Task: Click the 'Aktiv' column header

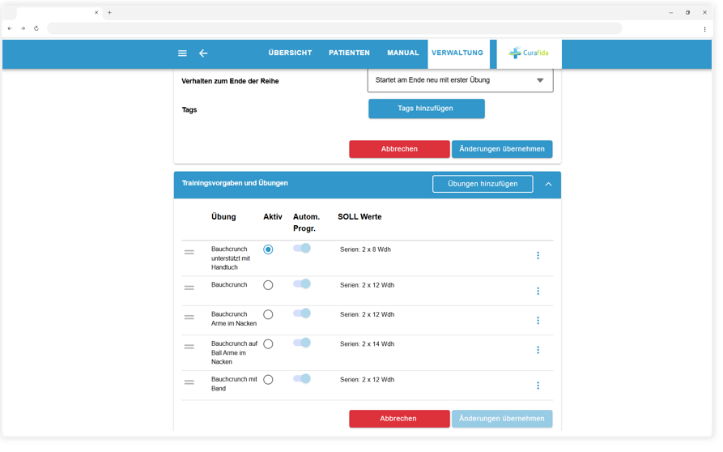Action: pyautogui.click(x=273, y=217)
